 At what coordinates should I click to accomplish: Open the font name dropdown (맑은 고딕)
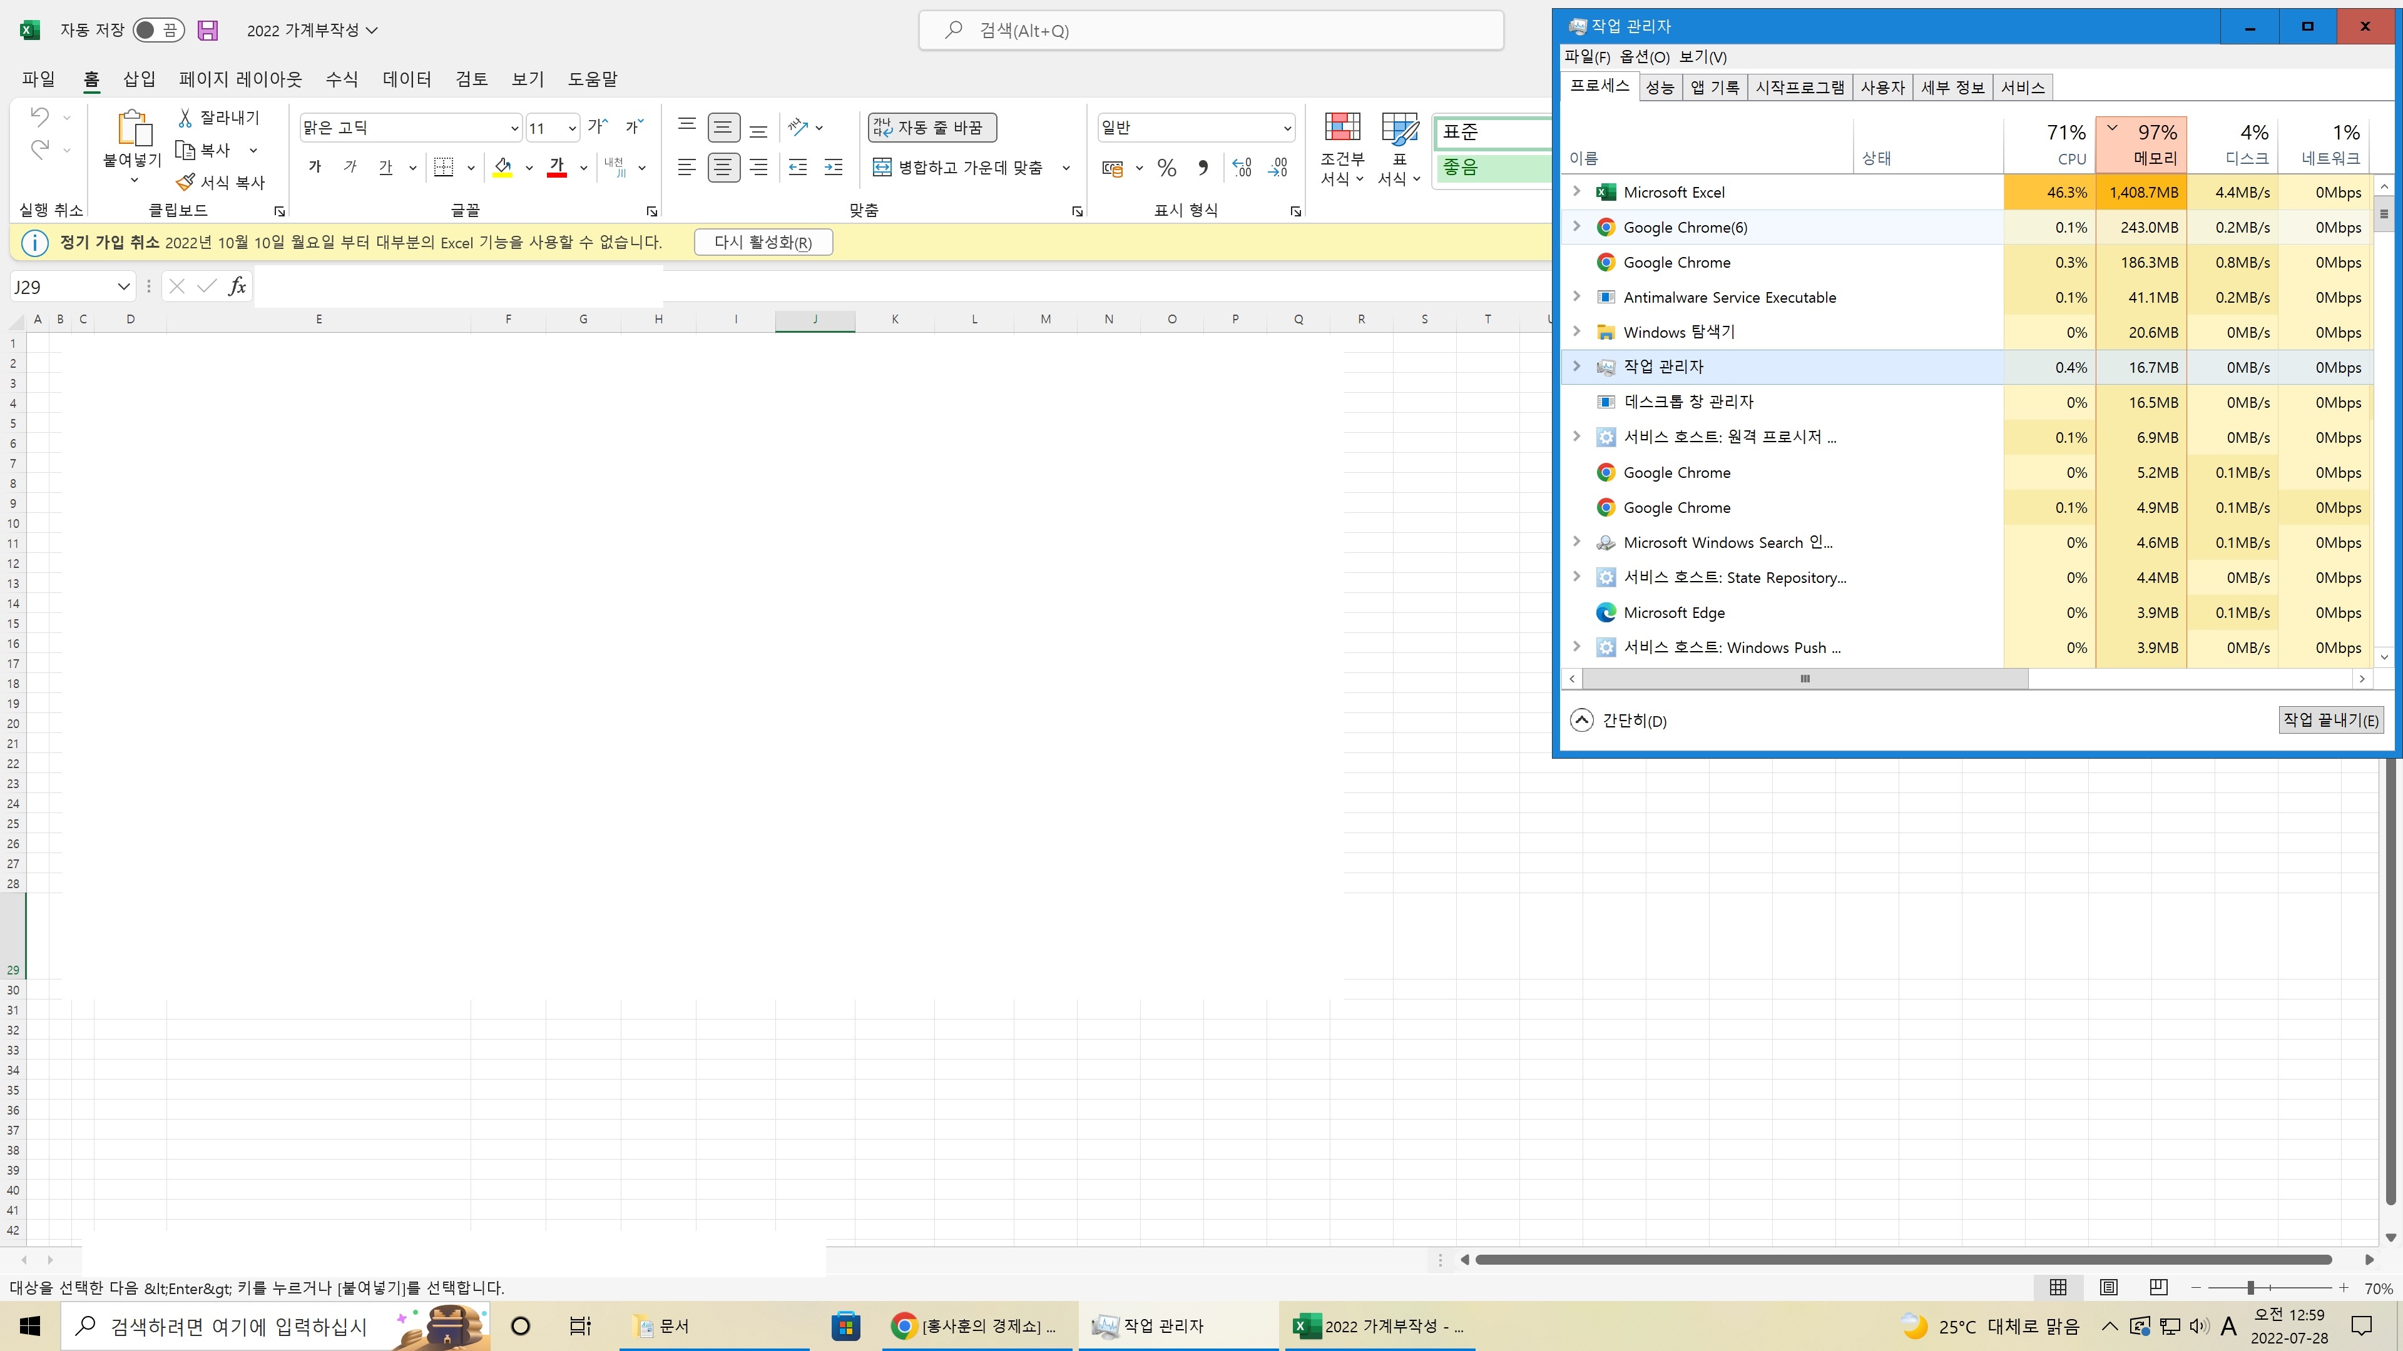pyautogui.click(x=514, y=128)
